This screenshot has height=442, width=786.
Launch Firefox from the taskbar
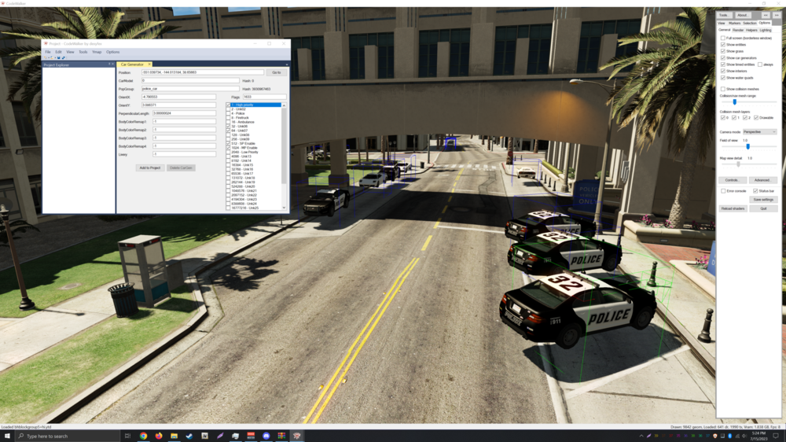tap(159, 436)
